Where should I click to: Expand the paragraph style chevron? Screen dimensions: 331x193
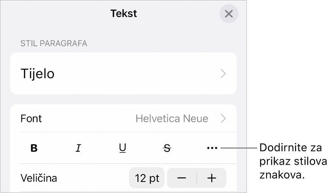pyautogui.click(x=223, y=74)
